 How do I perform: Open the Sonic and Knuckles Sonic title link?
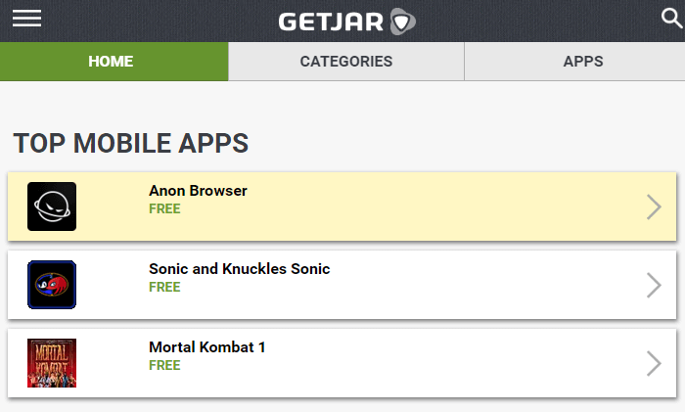(x=240, y=269)
